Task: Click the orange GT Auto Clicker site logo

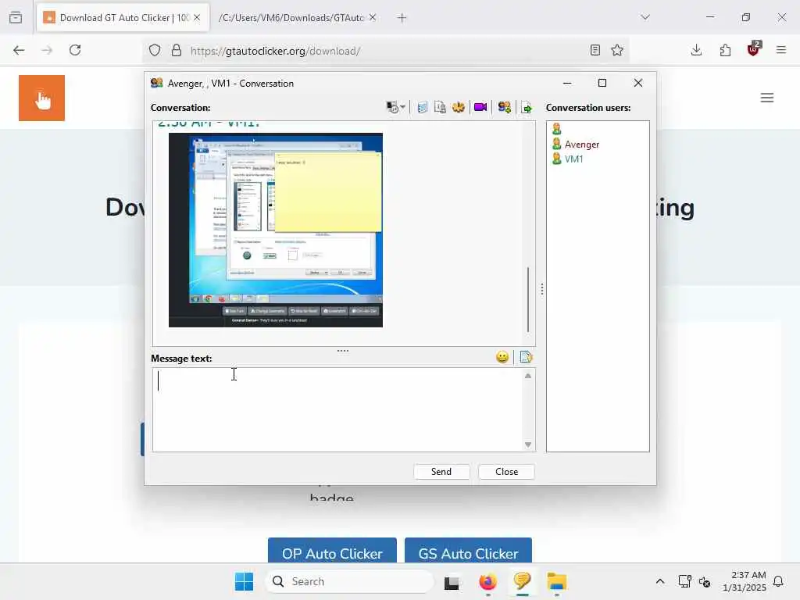Action: click(x=42, y=98)
